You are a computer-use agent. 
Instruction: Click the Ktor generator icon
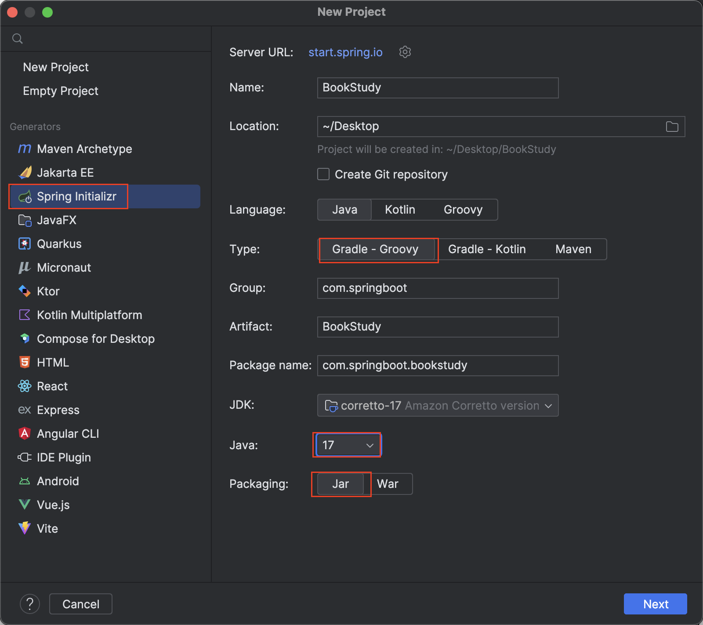point(25,291)
